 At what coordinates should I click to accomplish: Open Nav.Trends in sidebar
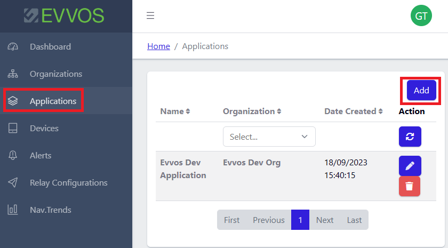66,210
